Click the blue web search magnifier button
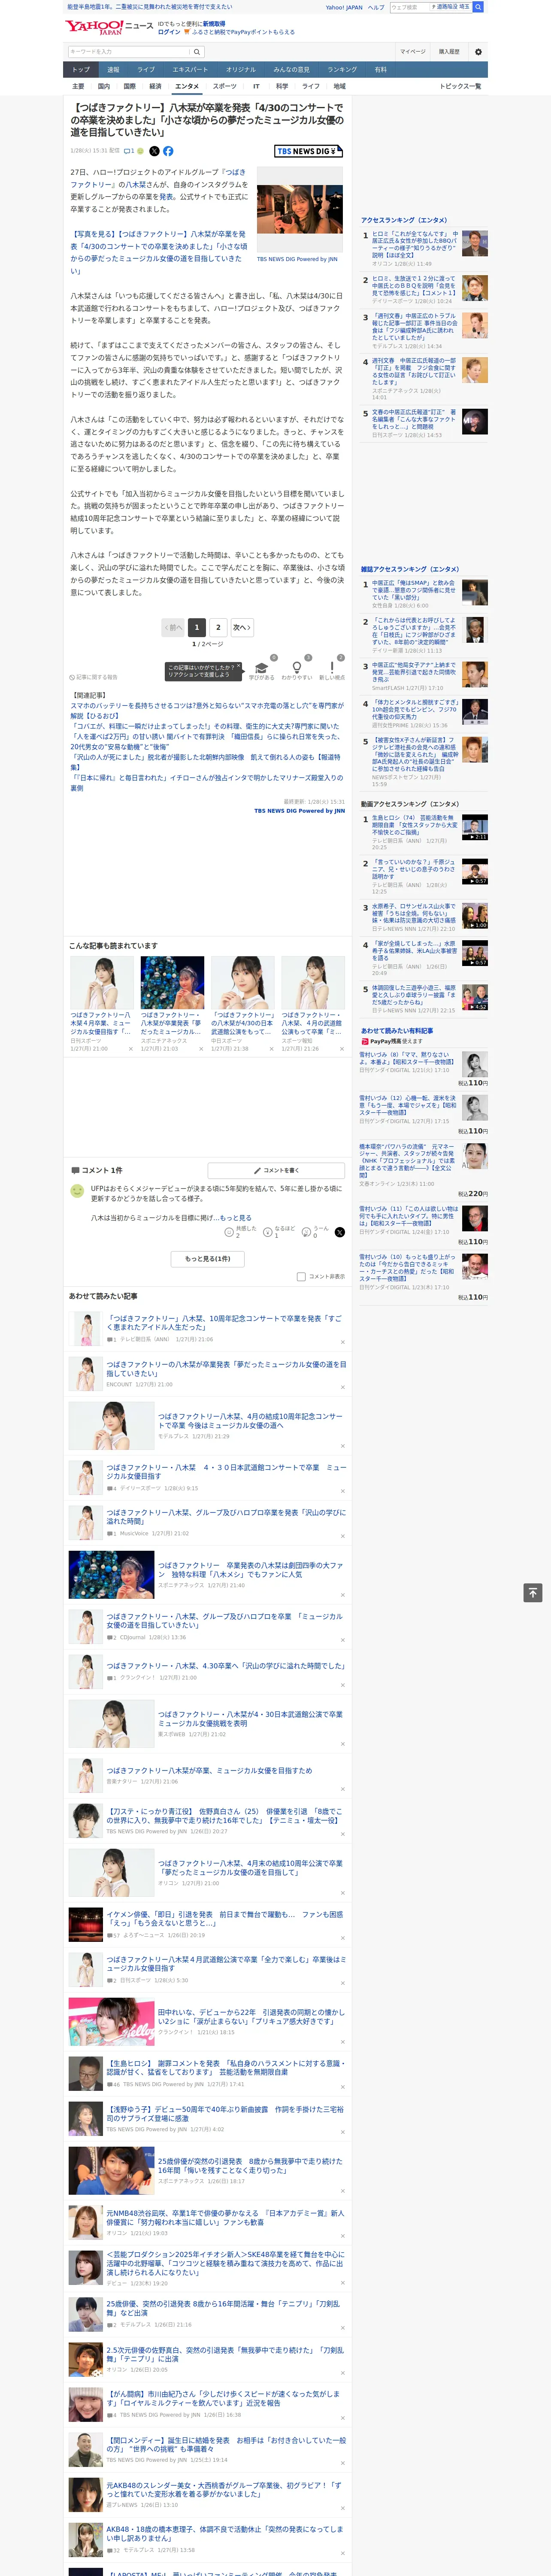This screenshot has height=2576, width=551. click(x=478, y=7)
